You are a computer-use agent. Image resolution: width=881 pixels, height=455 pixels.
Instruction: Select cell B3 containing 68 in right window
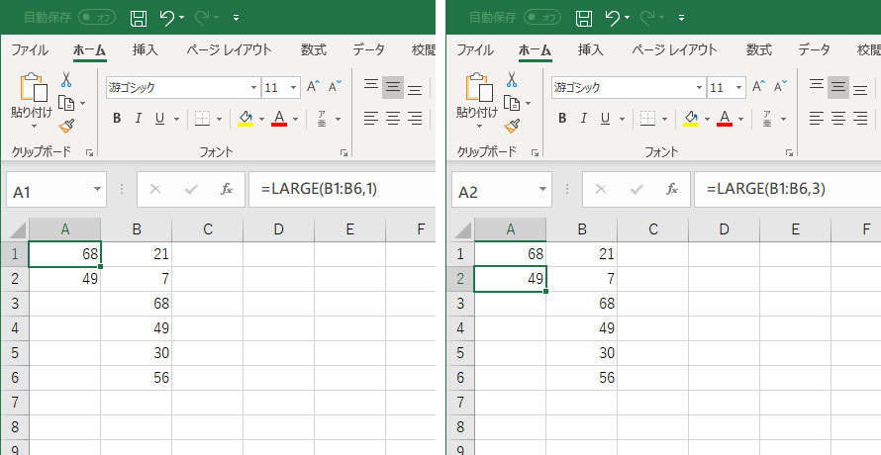tap(581, 304)
